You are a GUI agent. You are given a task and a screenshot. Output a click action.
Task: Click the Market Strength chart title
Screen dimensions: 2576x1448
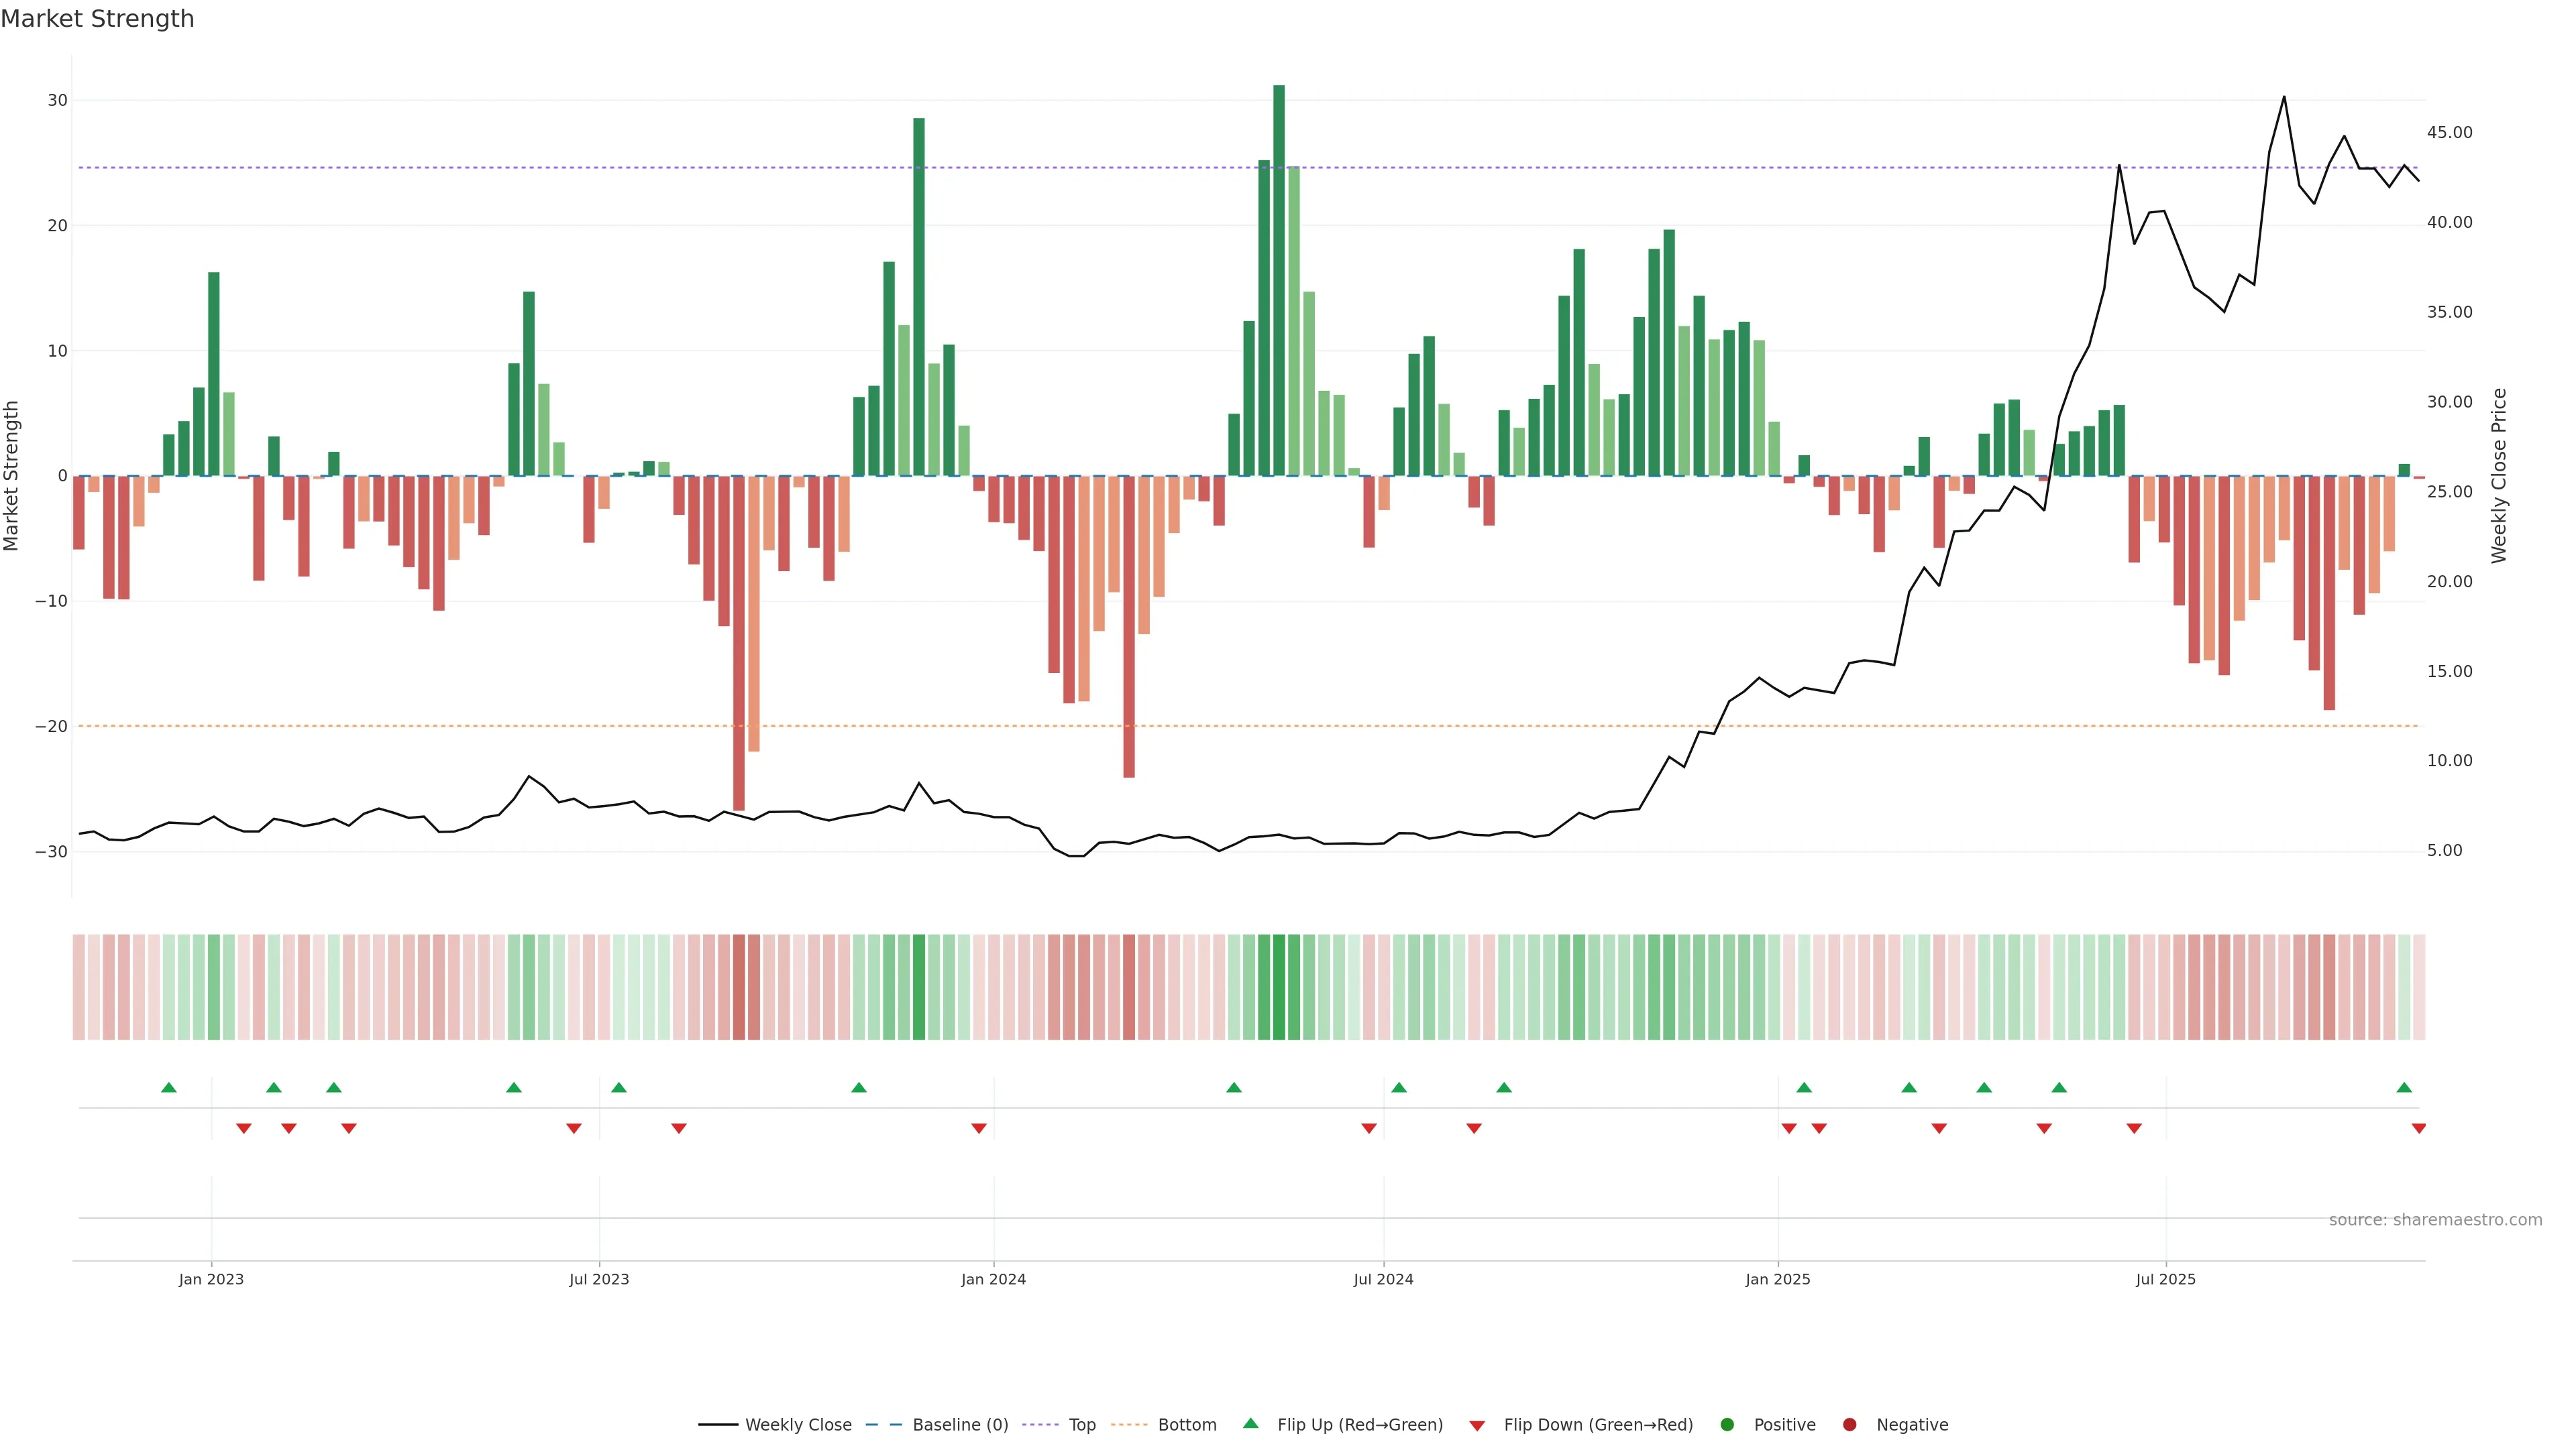(97, 19)
